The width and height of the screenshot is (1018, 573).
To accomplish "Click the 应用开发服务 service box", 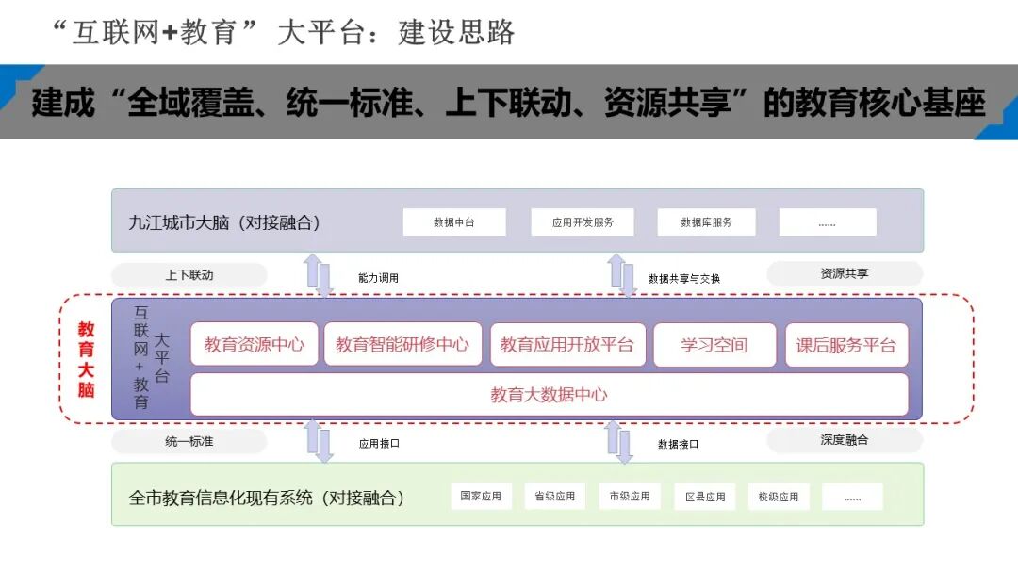I will click(x=584, y=221).
